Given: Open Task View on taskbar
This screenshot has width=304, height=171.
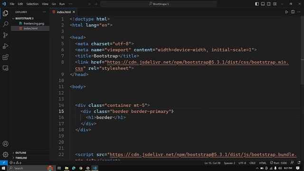Looking at the screenshot, I should coord(59,168).
